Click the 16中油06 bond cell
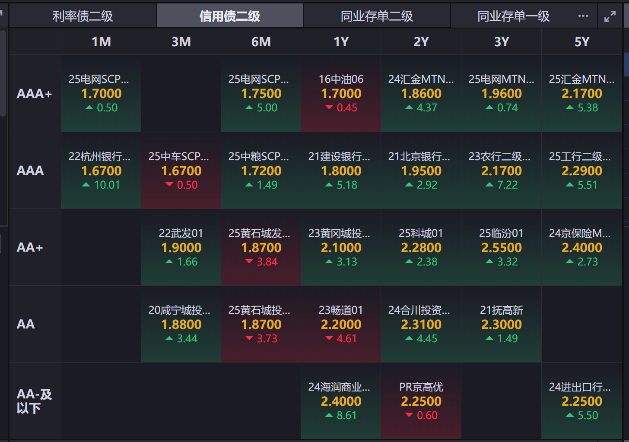The image size is (629, 442). point(341,93)
